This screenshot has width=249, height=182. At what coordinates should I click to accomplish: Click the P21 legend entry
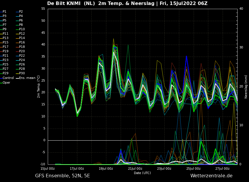click(4, 56)
